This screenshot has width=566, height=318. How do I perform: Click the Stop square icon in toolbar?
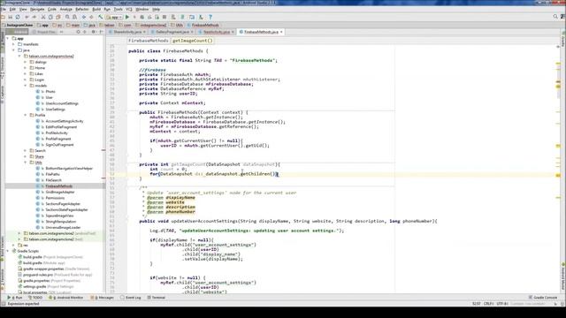click(164, 17)
